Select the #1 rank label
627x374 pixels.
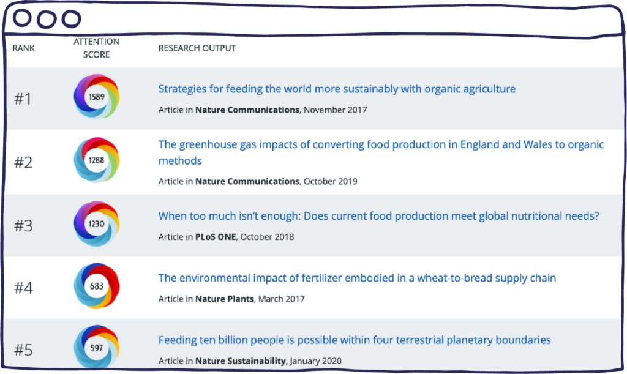23,99
